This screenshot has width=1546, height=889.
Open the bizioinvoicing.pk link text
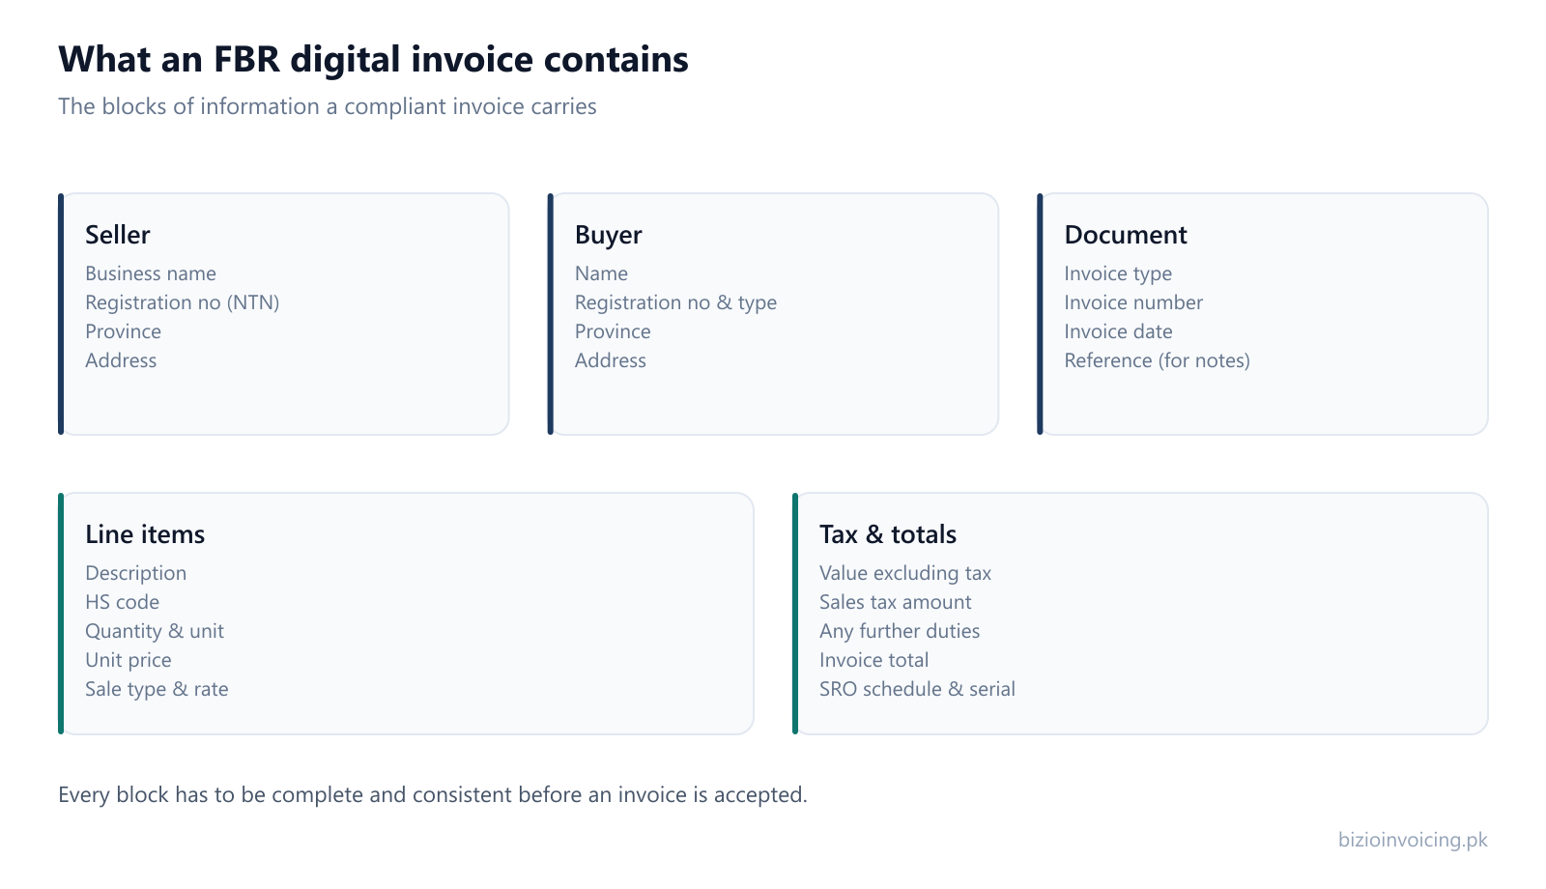click(1413, 840)
